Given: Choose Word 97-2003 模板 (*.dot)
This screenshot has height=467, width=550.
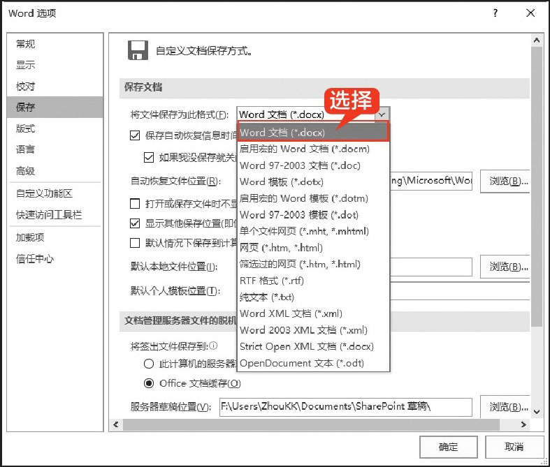Looking at the screenshot, I should (313, 215).
